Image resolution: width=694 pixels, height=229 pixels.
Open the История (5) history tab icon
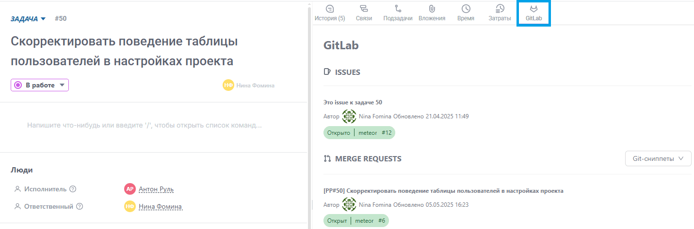(330, 8)
